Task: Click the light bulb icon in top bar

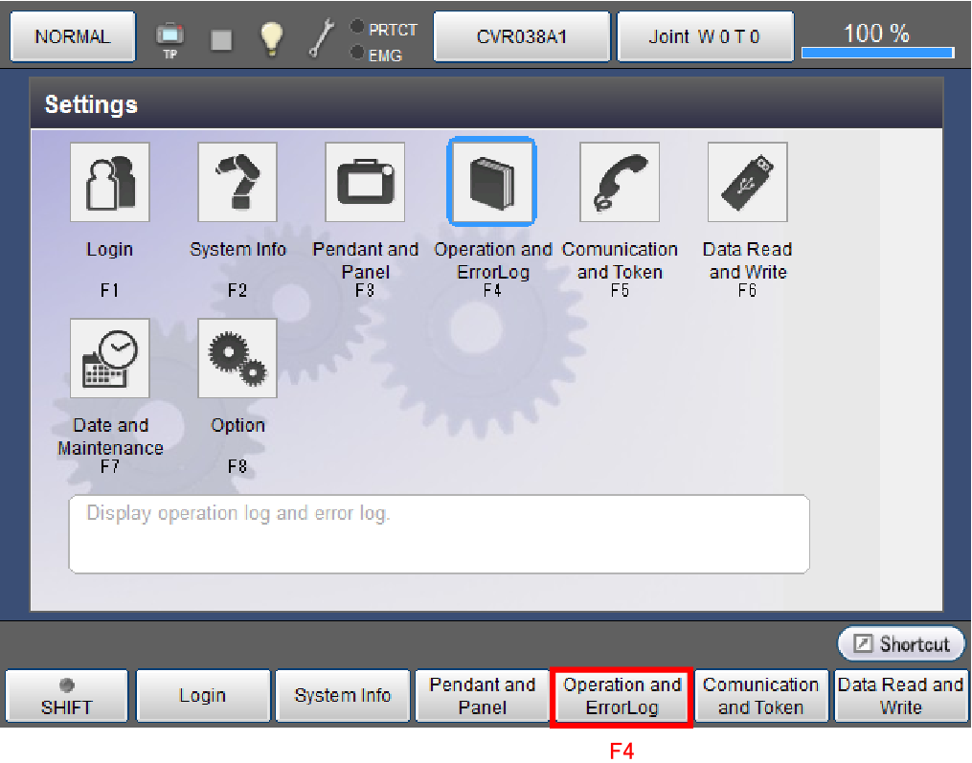Action: (273, 38)
